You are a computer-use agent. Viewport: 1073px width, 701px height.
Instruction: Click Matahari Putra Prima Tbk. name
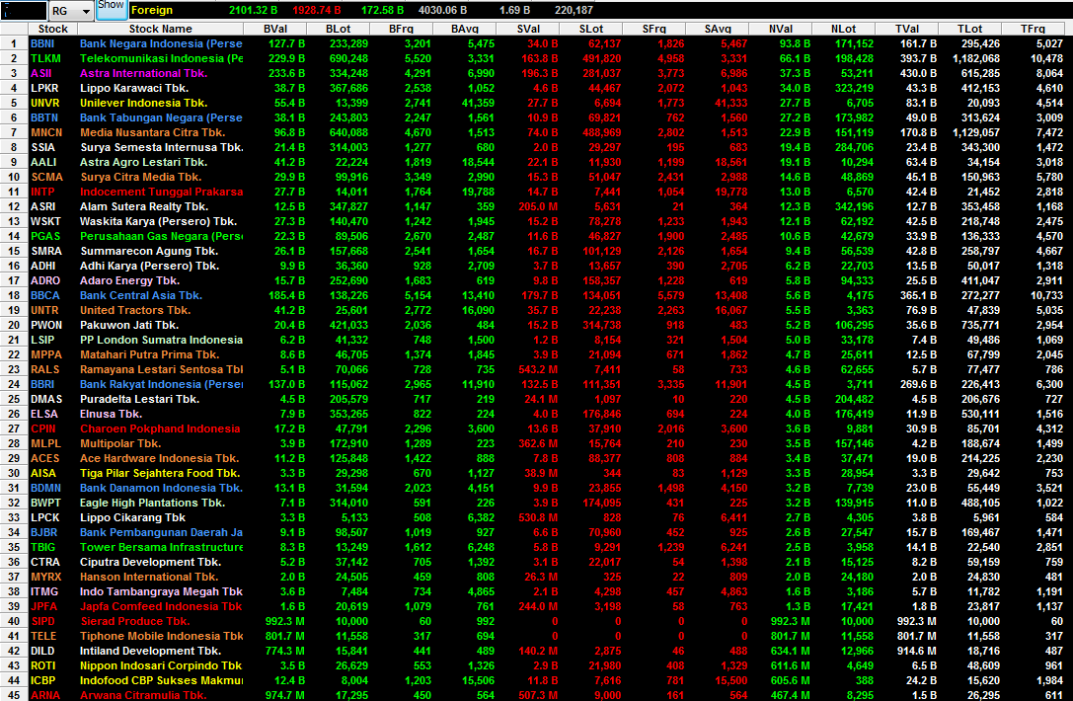click(149, 355)
